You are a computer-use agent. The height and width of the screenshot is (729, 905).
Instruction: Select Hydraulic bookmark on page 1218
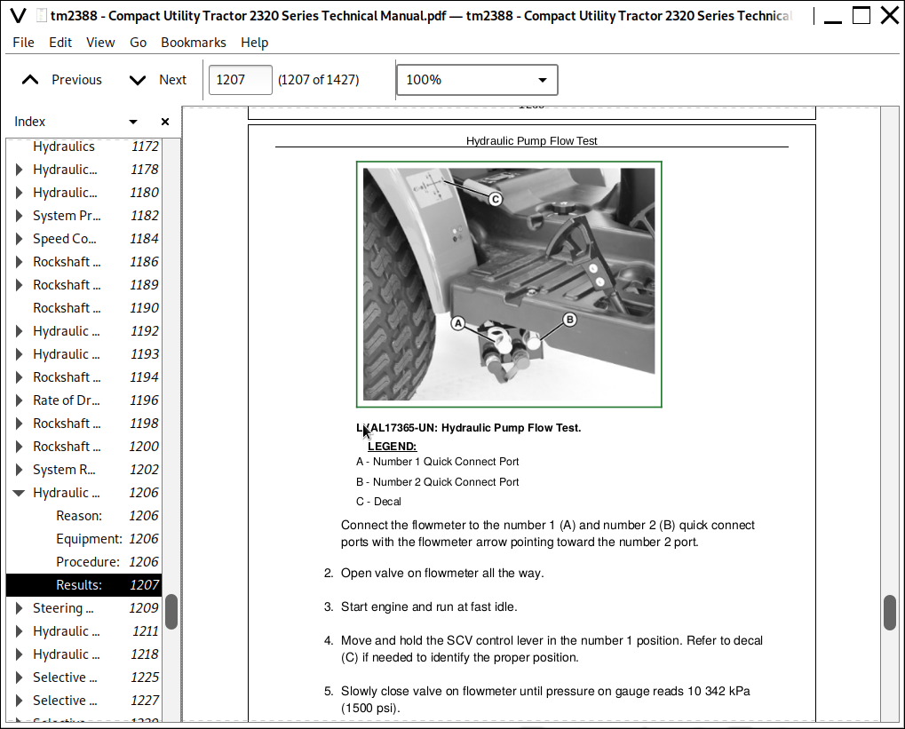coord(83,654)
